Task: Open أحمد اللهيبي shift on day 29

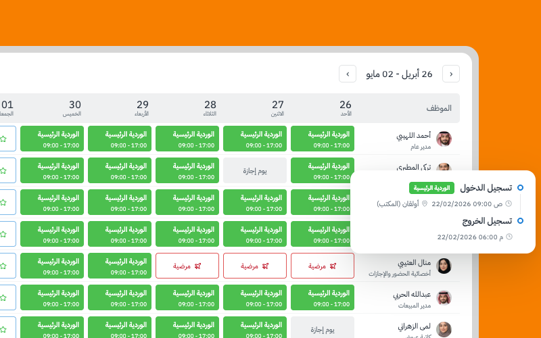Action: [120, 139]
